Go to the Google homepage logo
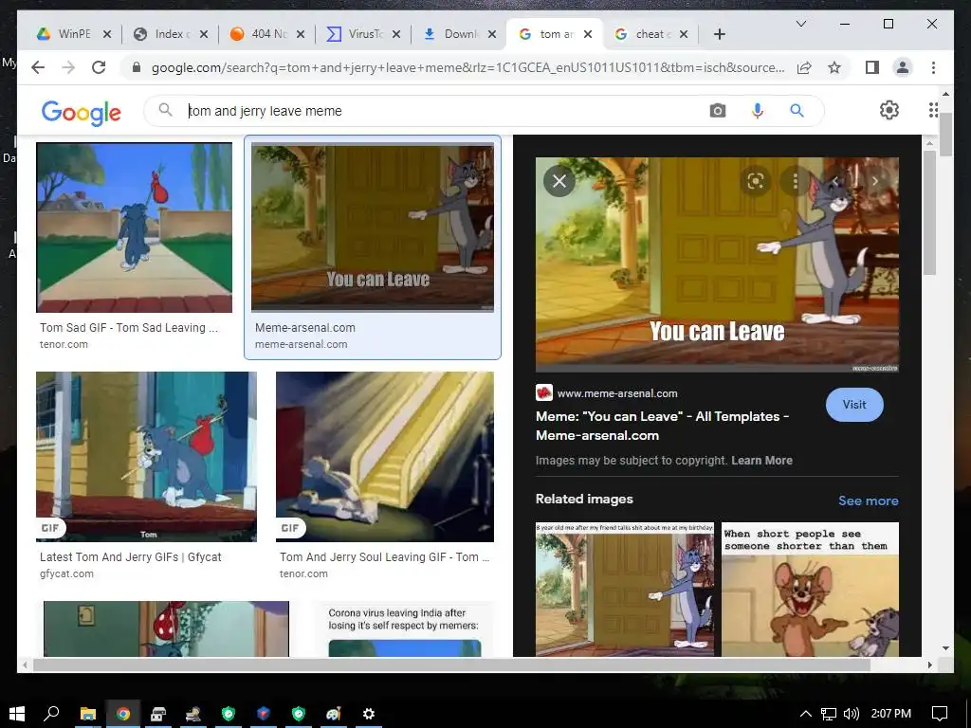 click(82, 112)
